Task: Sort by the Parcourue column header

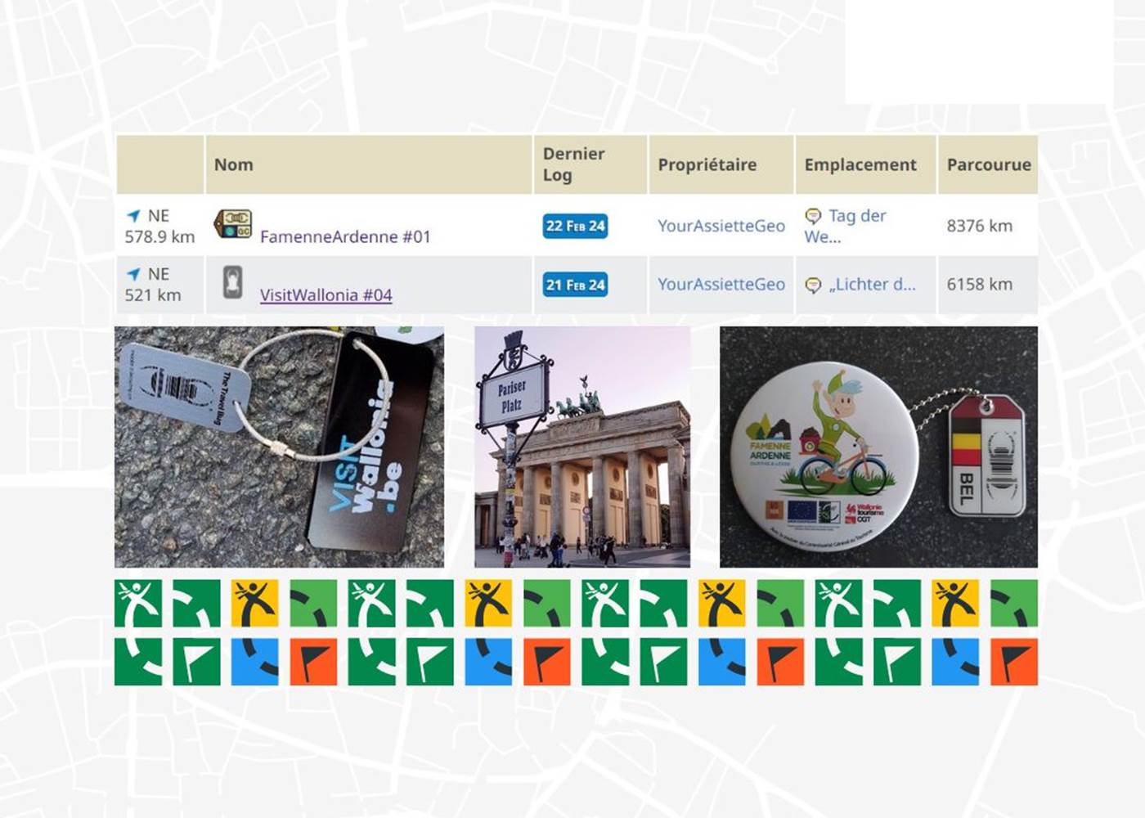Action: tap(988, 164)
